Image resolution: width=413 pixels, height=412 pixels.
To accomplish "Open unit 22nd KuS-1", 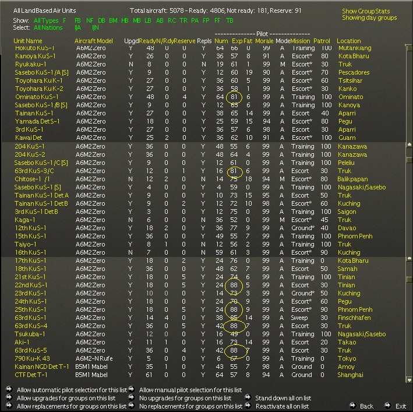I will click(x=31, y=286).
